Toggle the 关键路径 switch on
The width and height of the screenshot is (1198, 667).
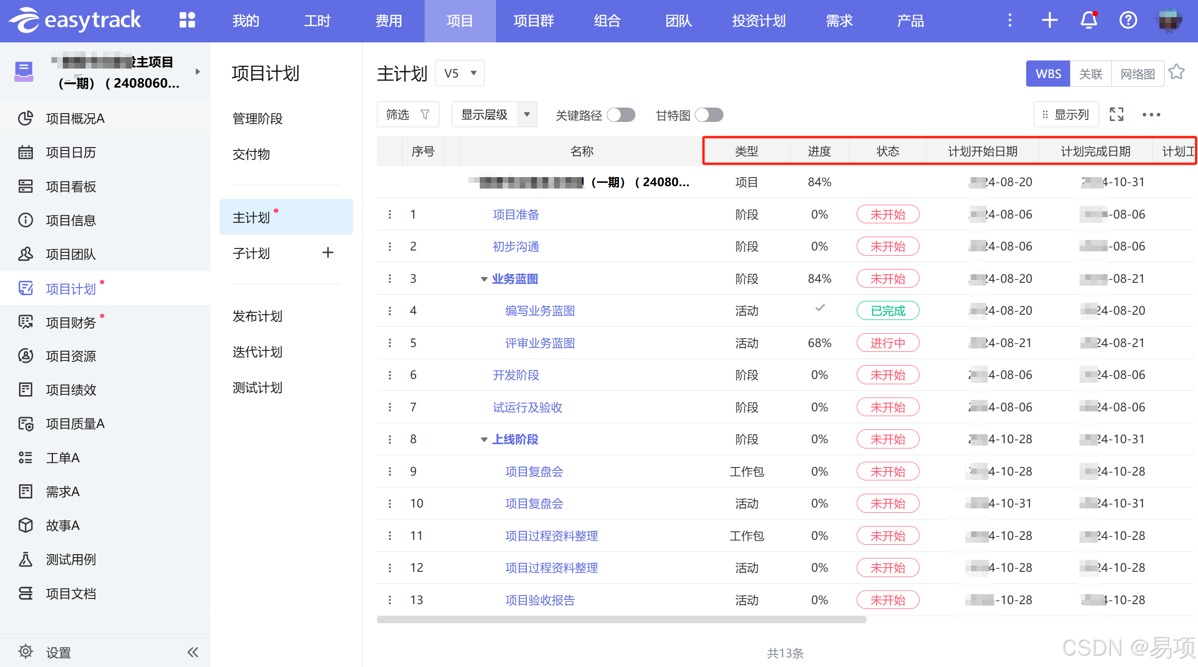pyautogui.click(x=621, y=115)
